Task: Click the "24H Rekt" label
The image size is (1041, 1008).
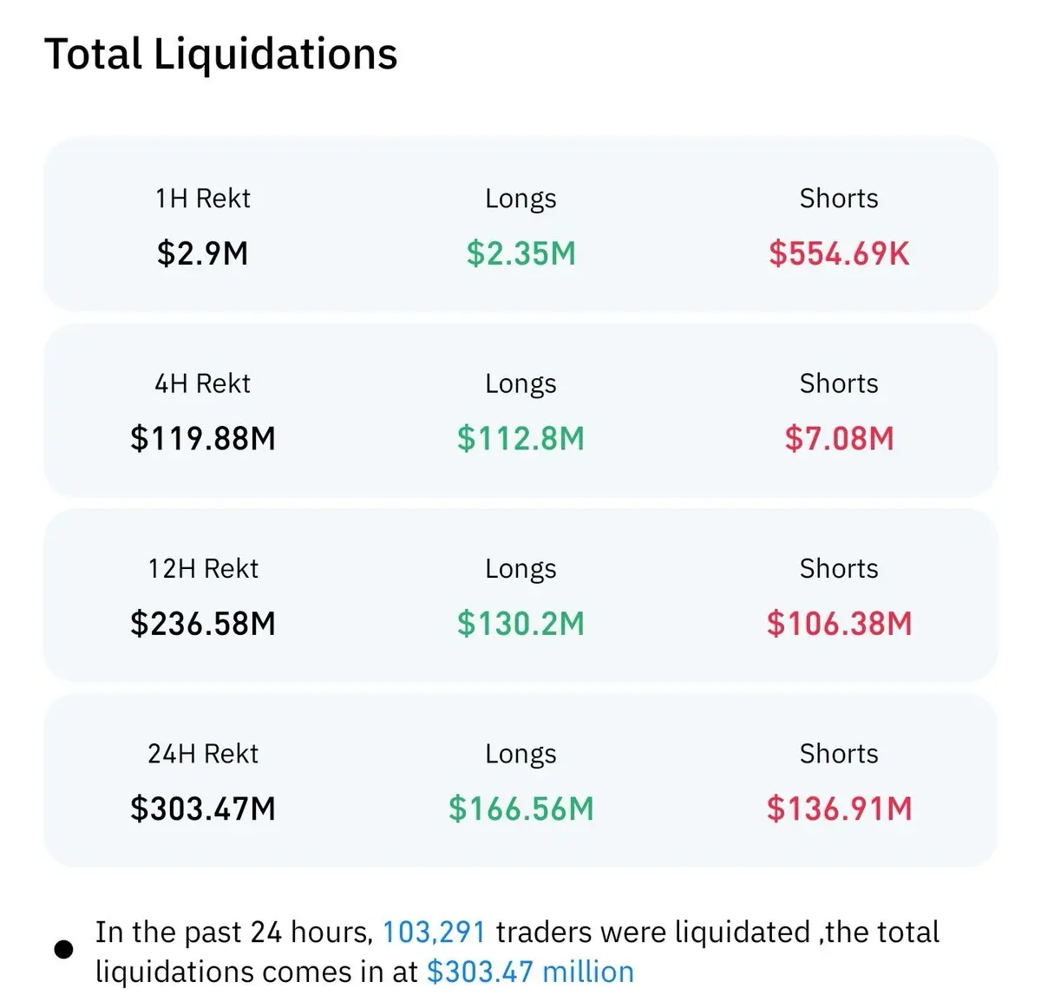Action: (203, 754)
